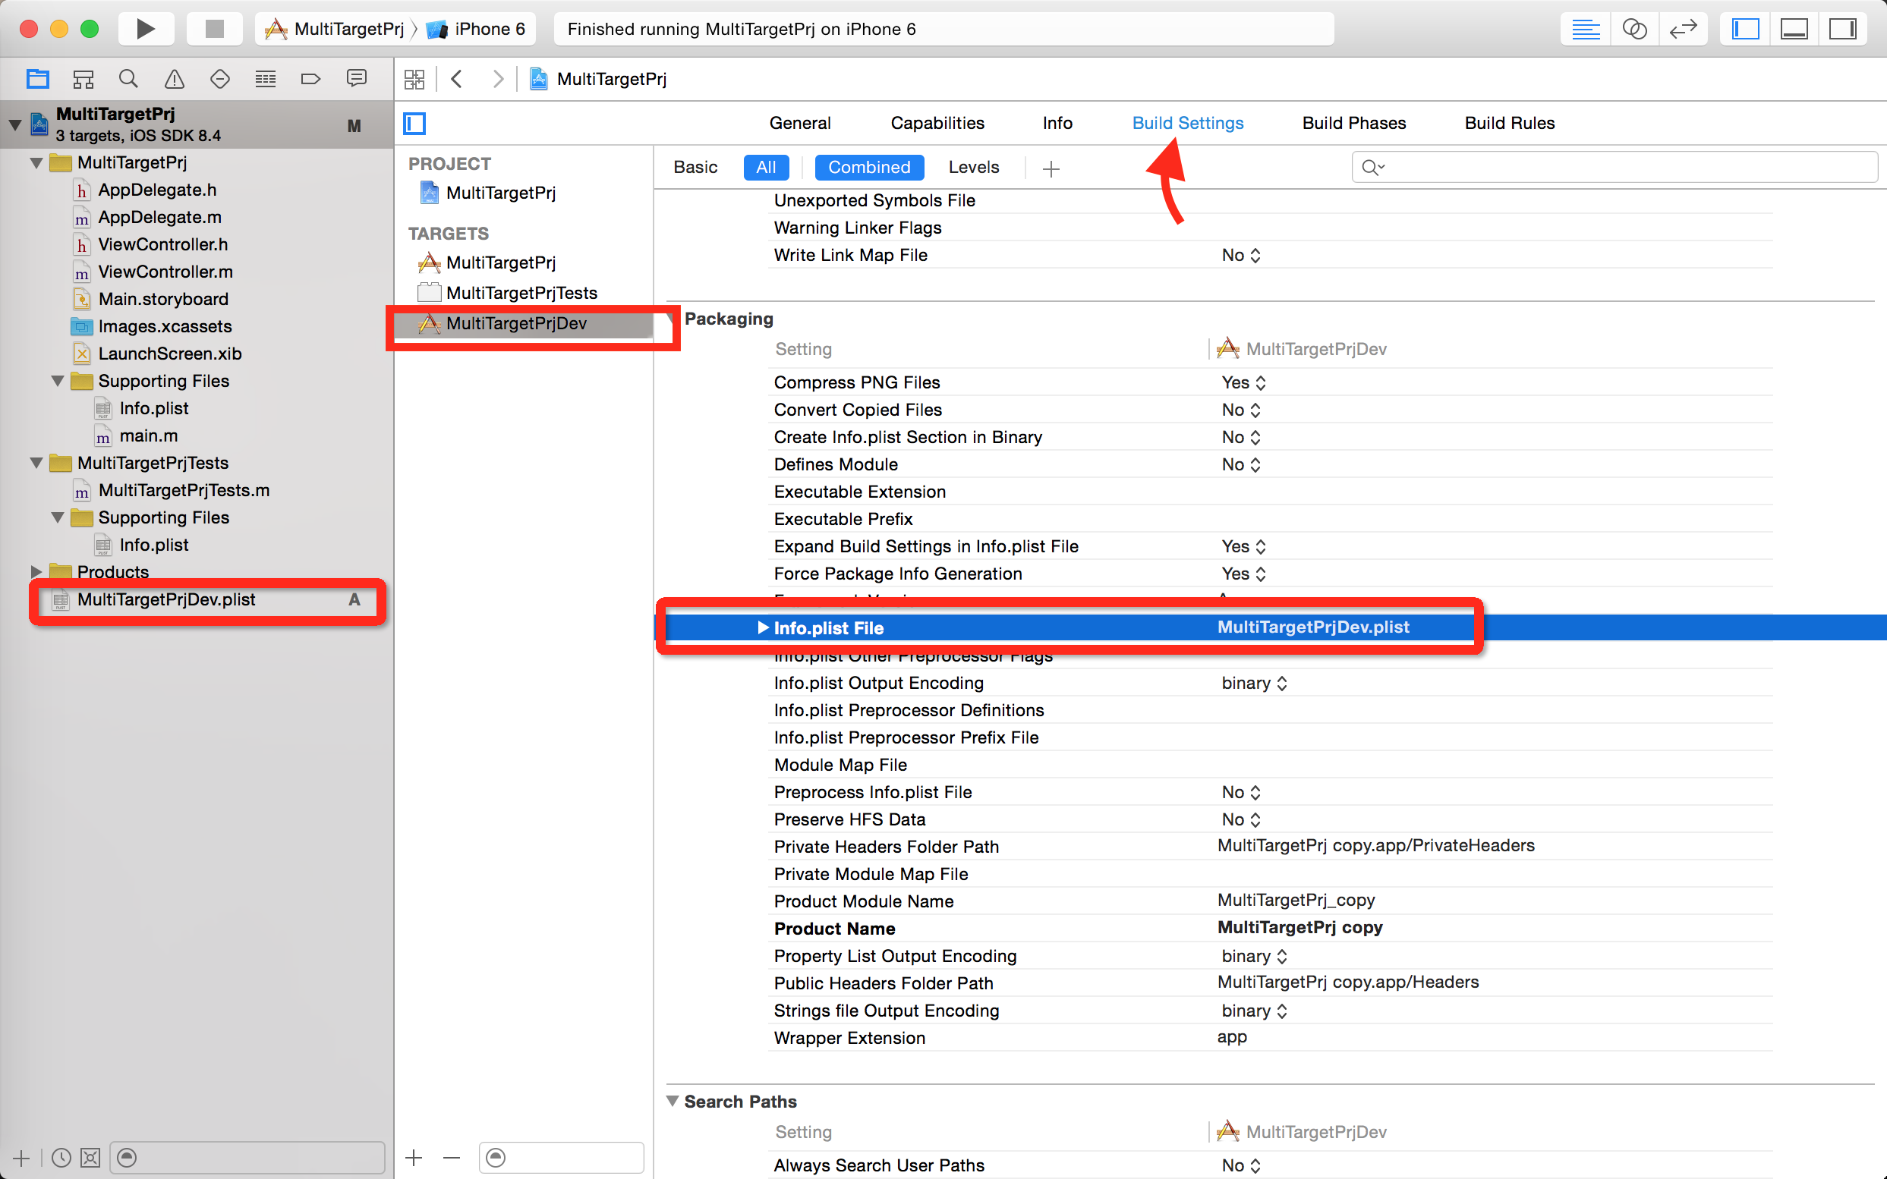Open the Symbol navigator icon

tap(83, 79)
